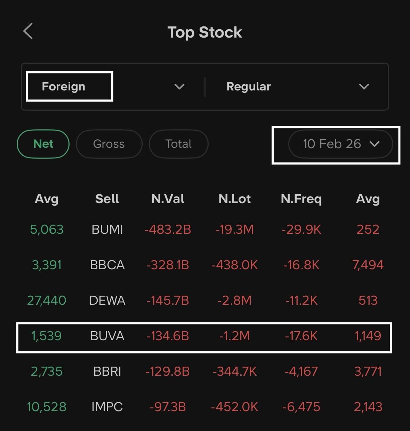Sort by the N.Val column header

click(168, 199)
